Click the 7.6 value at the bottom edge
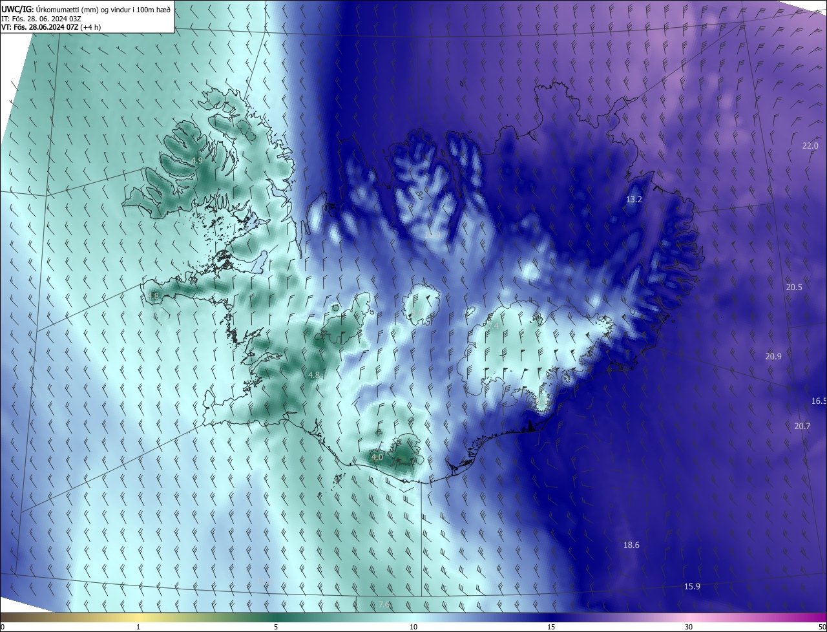 coord(384,605)
